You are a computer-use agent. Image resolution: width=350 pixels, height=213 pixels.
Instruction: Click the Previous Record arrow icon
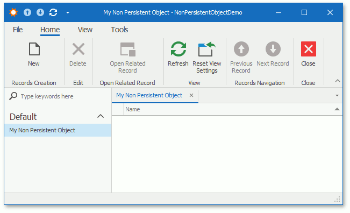[241, 49]
